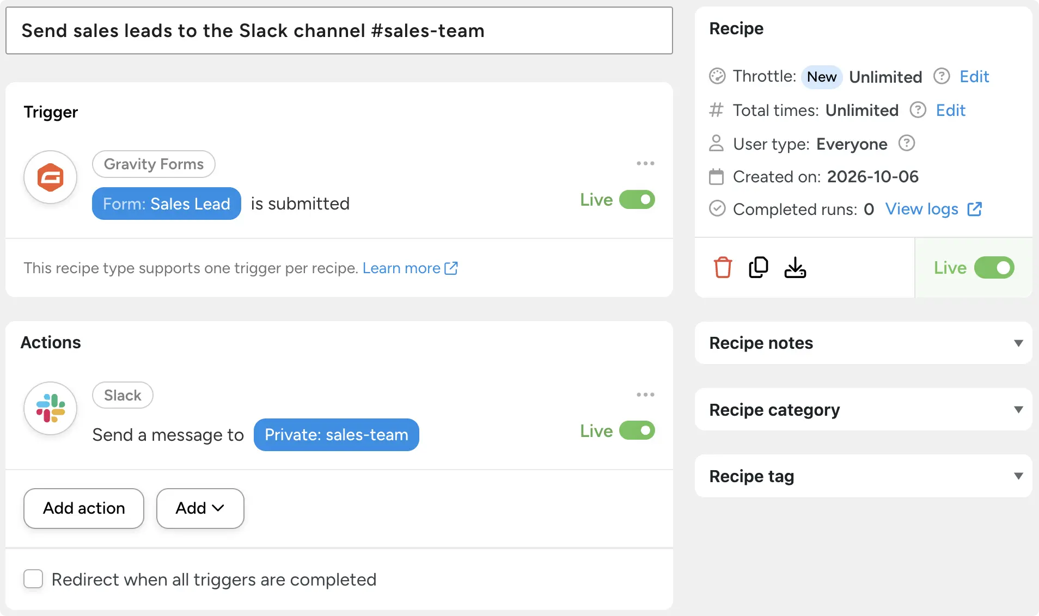This screenshot has width=1039, height=616.
Task: Click external link icon beside Learn more
Action: point(451,268)
